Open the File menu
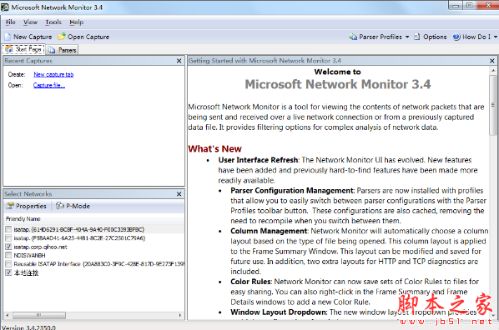 (x=11, y=22)
